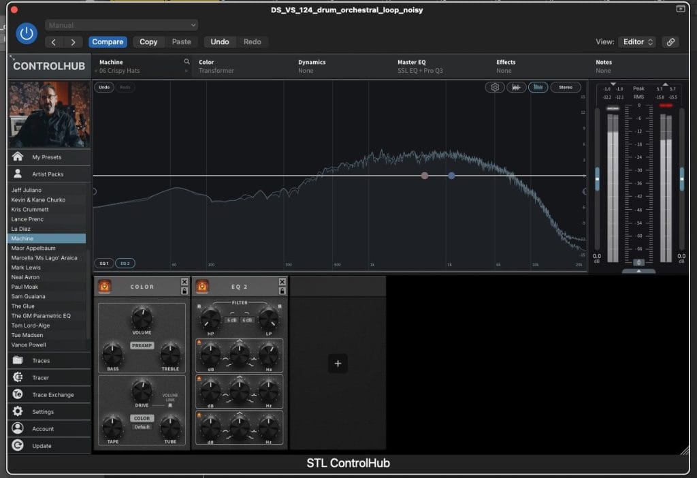Screen dimensions: 697x478
Task: Open the HP filter 6 dB slope selector
Action: coord(231,320)
